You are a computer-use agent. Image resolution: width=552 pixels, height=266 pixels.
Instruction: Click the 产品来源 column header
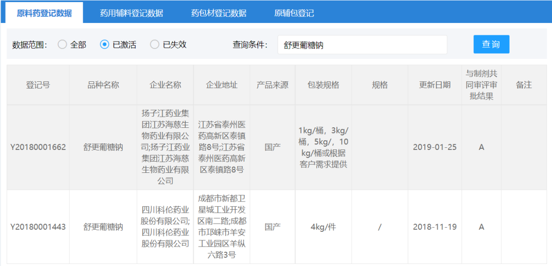(x=272, y=85)
